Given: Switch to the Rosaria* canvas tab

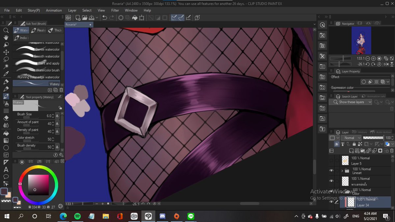Looking at the screenshot, I should (79, 25).
